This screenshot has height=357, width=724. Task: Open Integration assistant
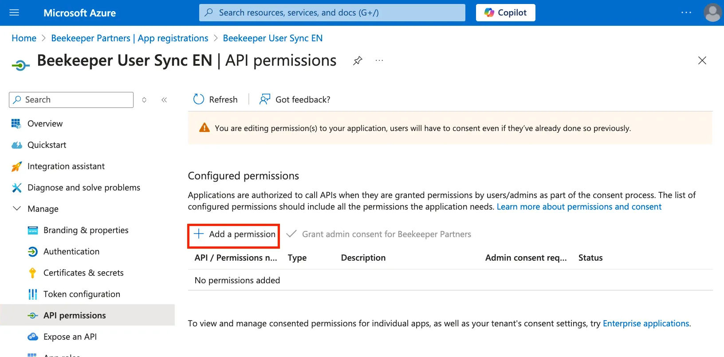pyautogui.click(x=66, y=166)
